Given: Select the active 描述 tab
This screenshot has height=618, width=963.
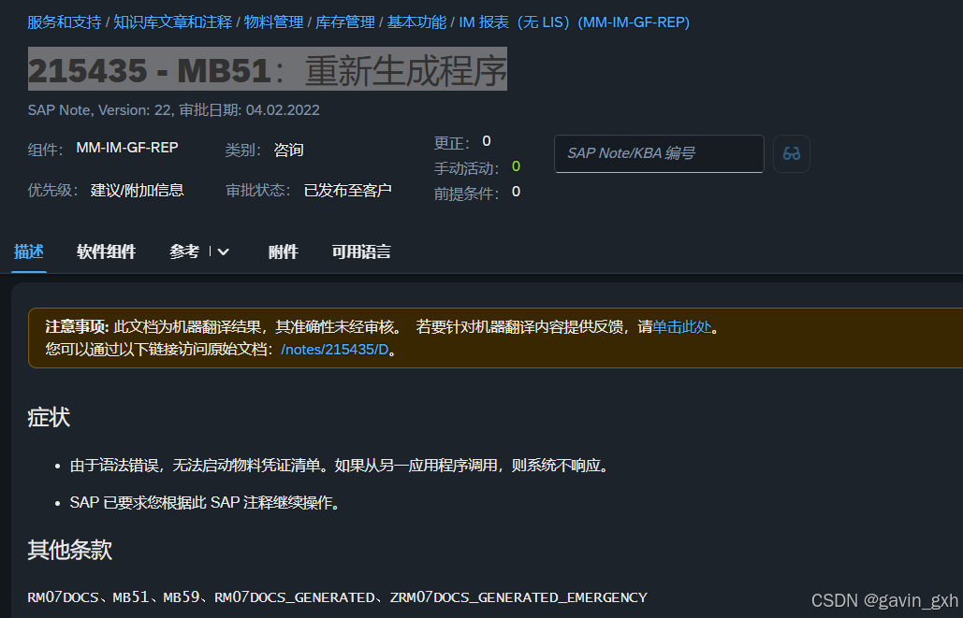Looking at the screenshot, I should pos(29,252).
